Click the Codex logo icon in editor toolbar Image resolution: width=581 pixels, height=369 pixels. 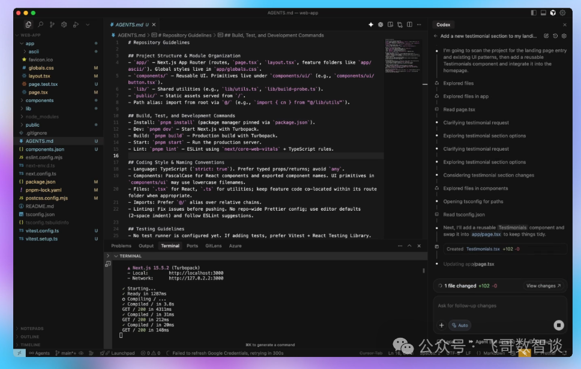[x=381, y=25]
